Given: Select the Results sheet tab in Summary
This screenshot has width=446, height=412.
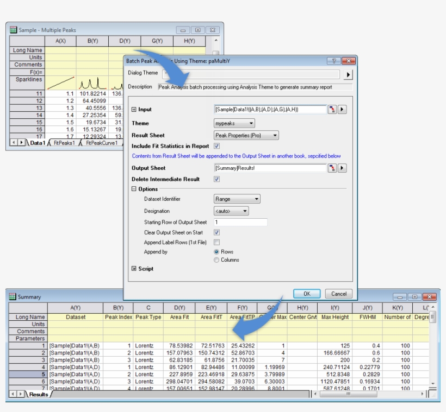Looking at the screenshot, I should point(38,395).
